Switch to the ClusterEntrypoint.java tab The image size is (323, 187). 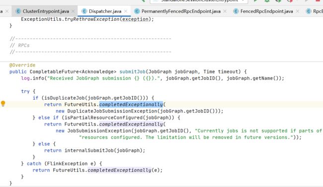(46, 11)
